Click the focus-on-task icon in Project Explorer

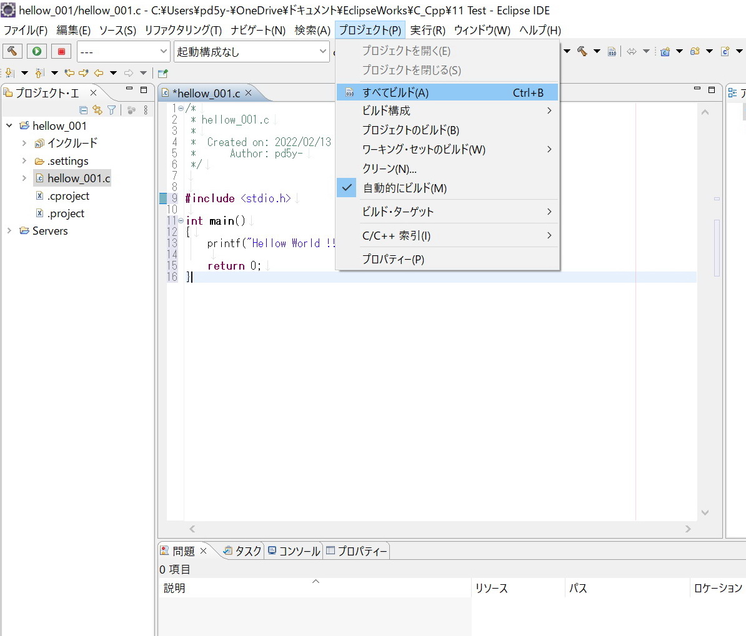click(x=131, y=110)
